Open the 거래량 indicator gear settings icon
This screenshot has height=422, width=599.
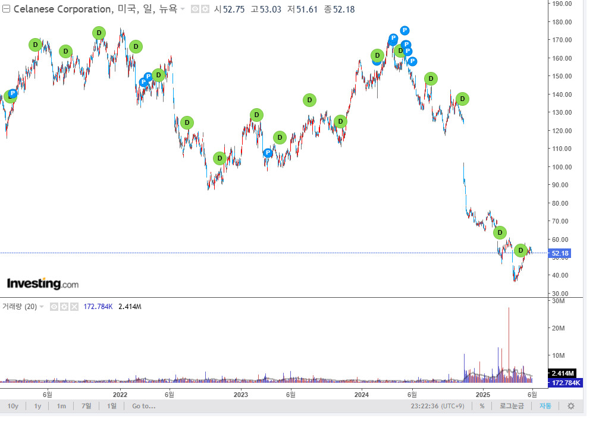click(x=64, y=307)
